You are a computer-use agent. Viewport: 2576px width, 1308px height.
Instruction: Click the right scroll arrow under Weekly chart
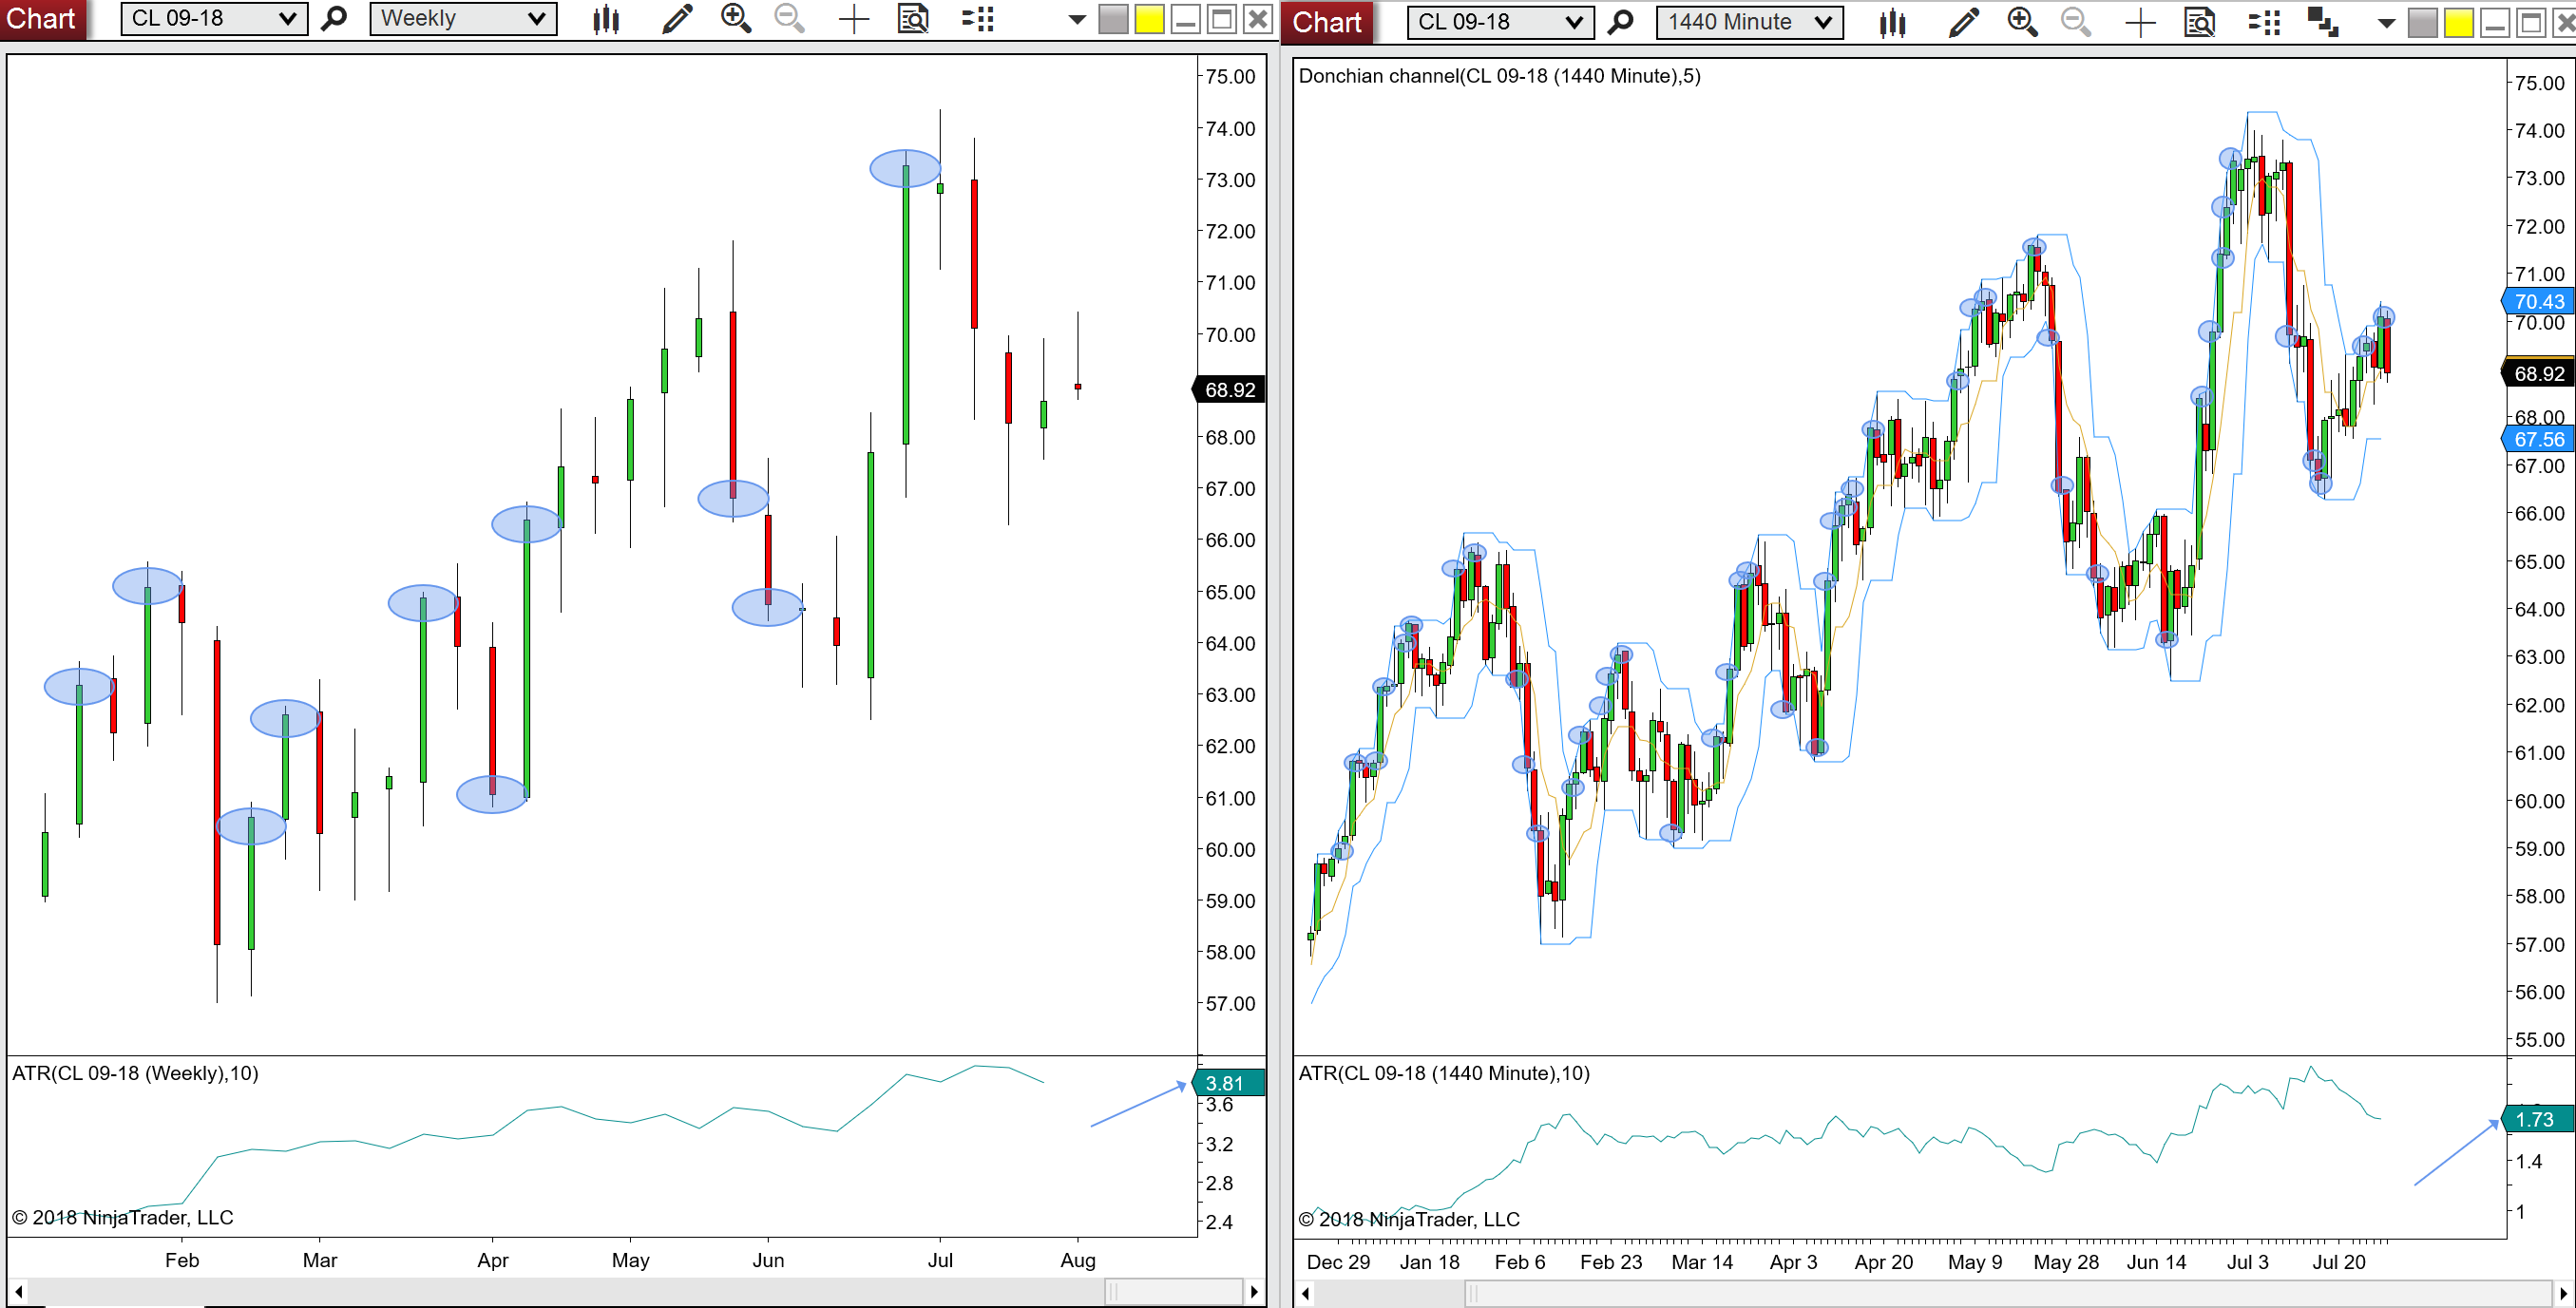point(1254,1292)
